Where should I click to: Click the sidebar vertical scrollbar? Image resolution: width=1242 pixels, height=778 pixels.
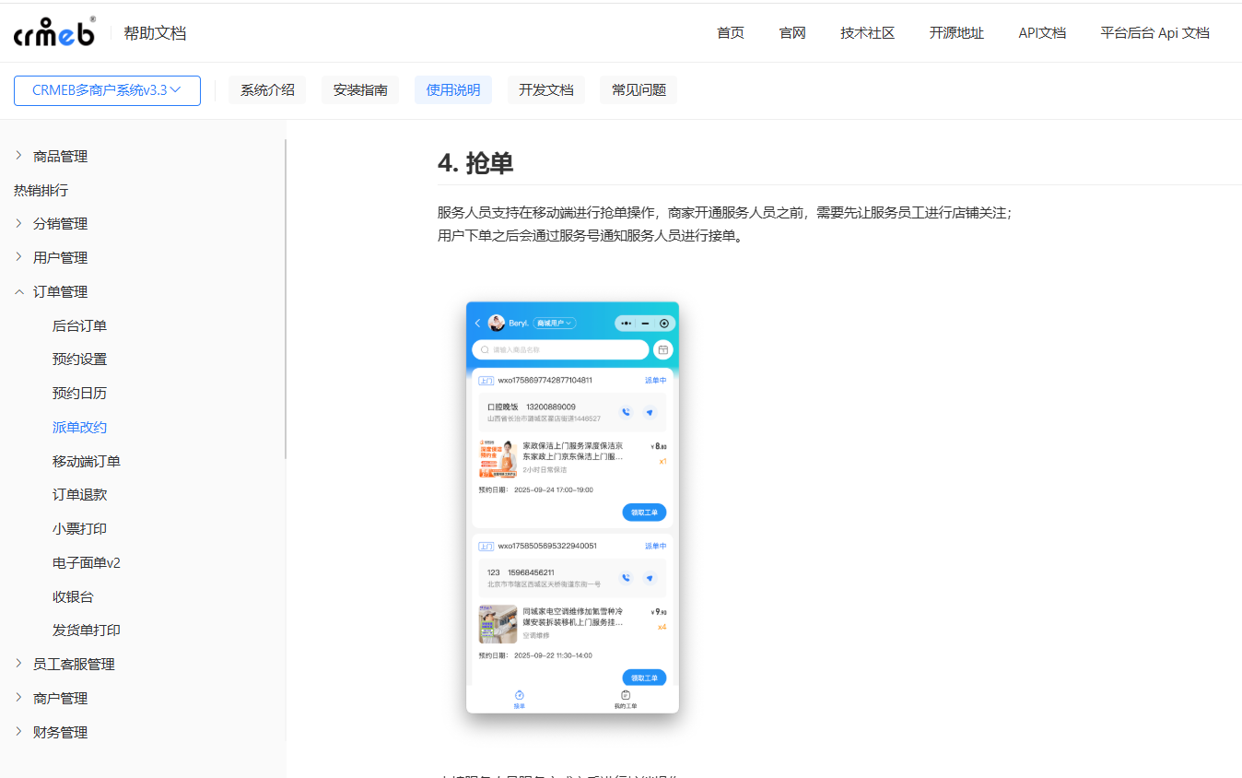click(x=286, y=300)
